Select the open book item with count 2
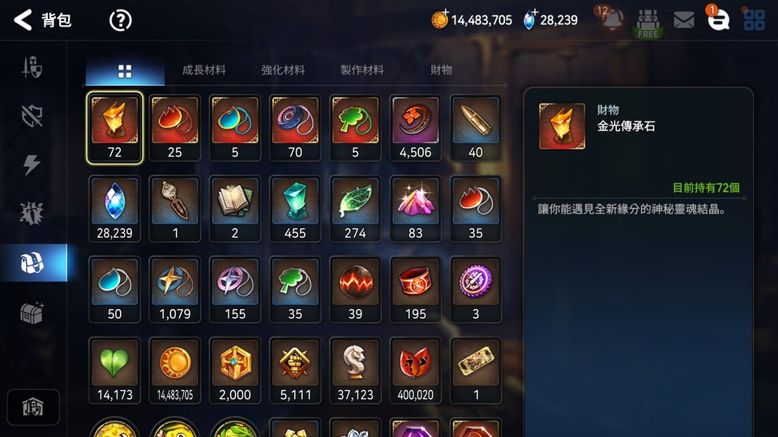 pyautogui.click(x=235, y=209)
